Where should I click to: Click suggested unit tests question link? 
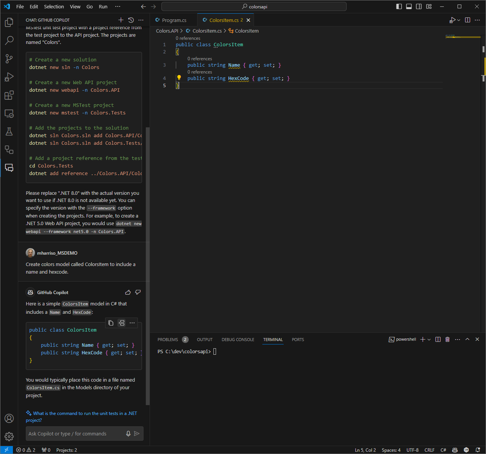point(81,417)
